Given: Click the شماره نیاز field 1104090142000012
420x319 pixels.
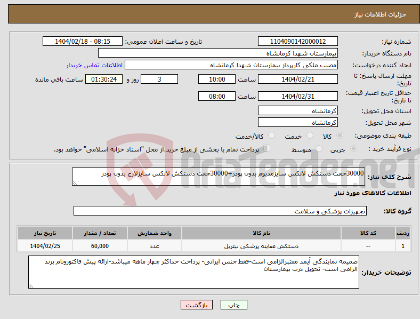Looking at the screenshot, I should click(297, 41).
